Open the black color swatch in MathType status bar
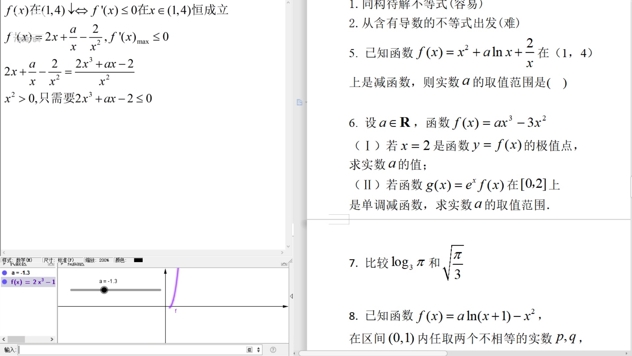Screen dimensions: 632x356 click(x=138, y=260)
